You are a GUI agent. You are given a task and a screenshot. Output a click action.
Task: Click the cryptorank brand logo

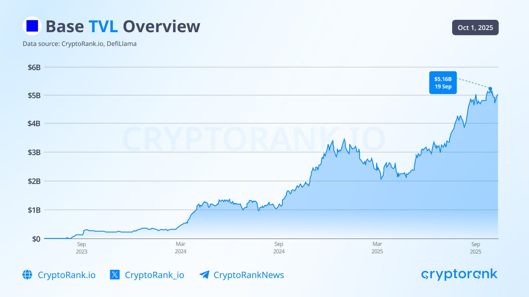pos(459,274)
